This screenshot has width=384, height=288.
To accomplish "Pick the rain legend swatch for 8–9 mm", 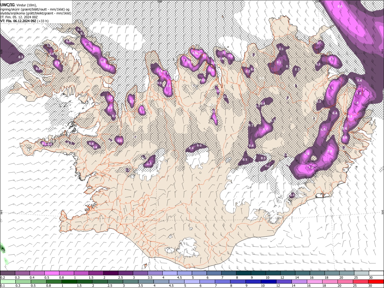I will 238,281.
